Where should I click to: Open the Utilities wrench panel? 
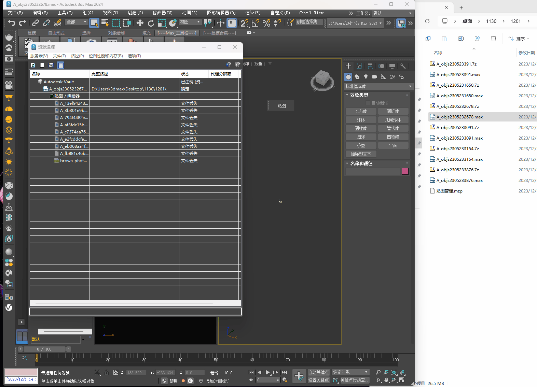[403, 66]
